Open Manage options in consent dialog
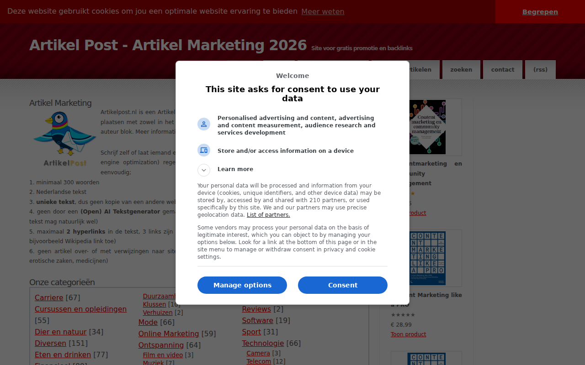This screenshot has width=585, height=365. coord(242,285)
